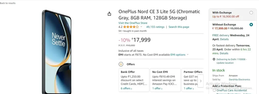Expand the EMI options dropdown
This screenshot has width=259, height=94.
pyautogui.click(x=179, y=55)
